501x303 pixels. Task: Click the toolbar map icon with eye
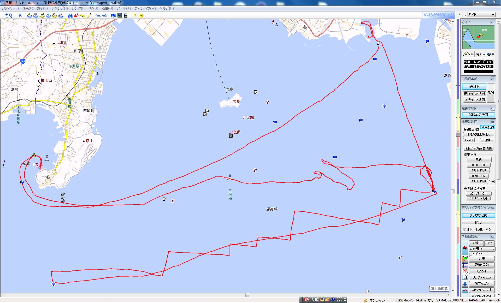tap(55, 16)
